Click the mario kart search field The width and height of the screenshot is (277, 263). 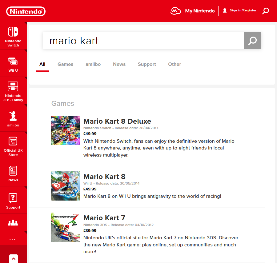[143, 41]
